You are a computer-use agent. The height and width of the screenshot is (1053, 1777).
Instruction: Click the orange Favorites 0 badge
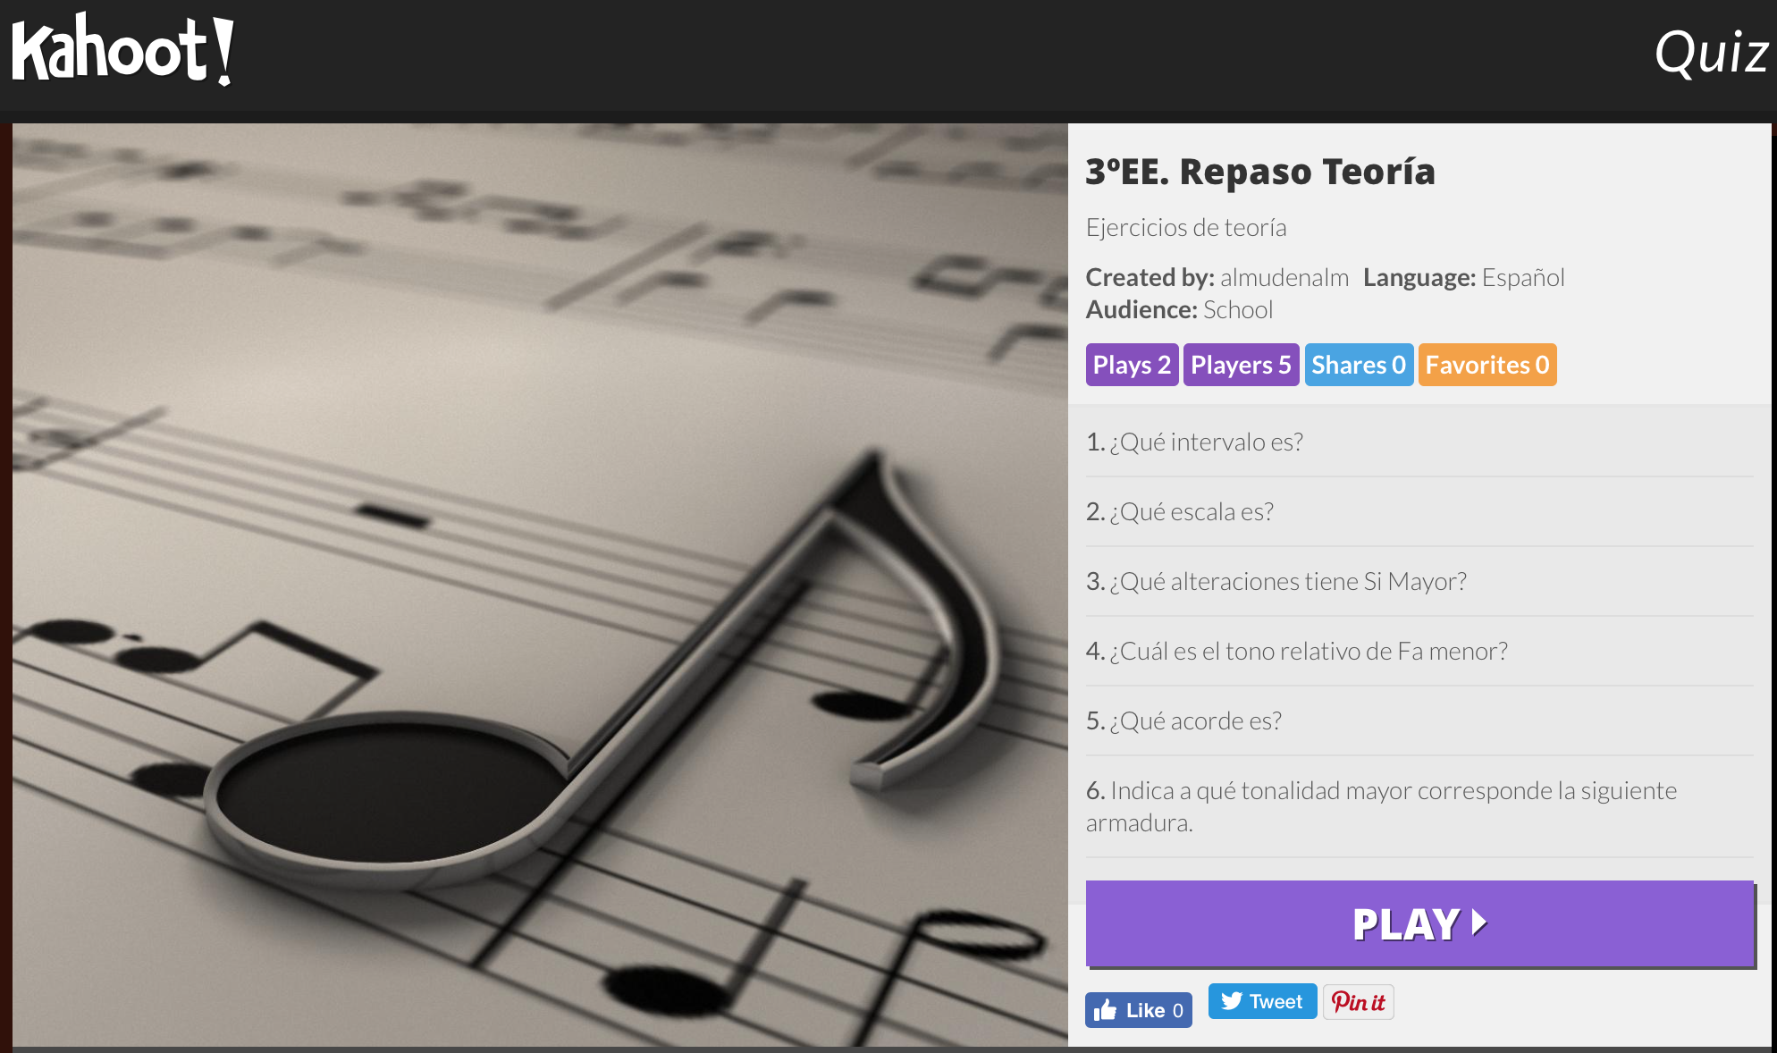coord(1487,365)
